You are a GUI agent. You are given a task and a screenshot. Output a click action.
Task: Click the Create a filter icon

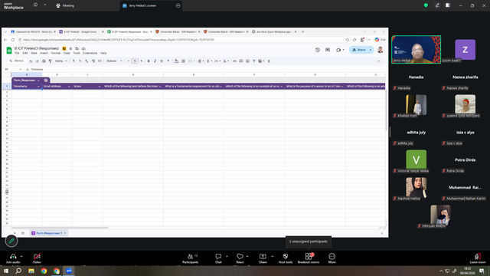tap(253, 61)
